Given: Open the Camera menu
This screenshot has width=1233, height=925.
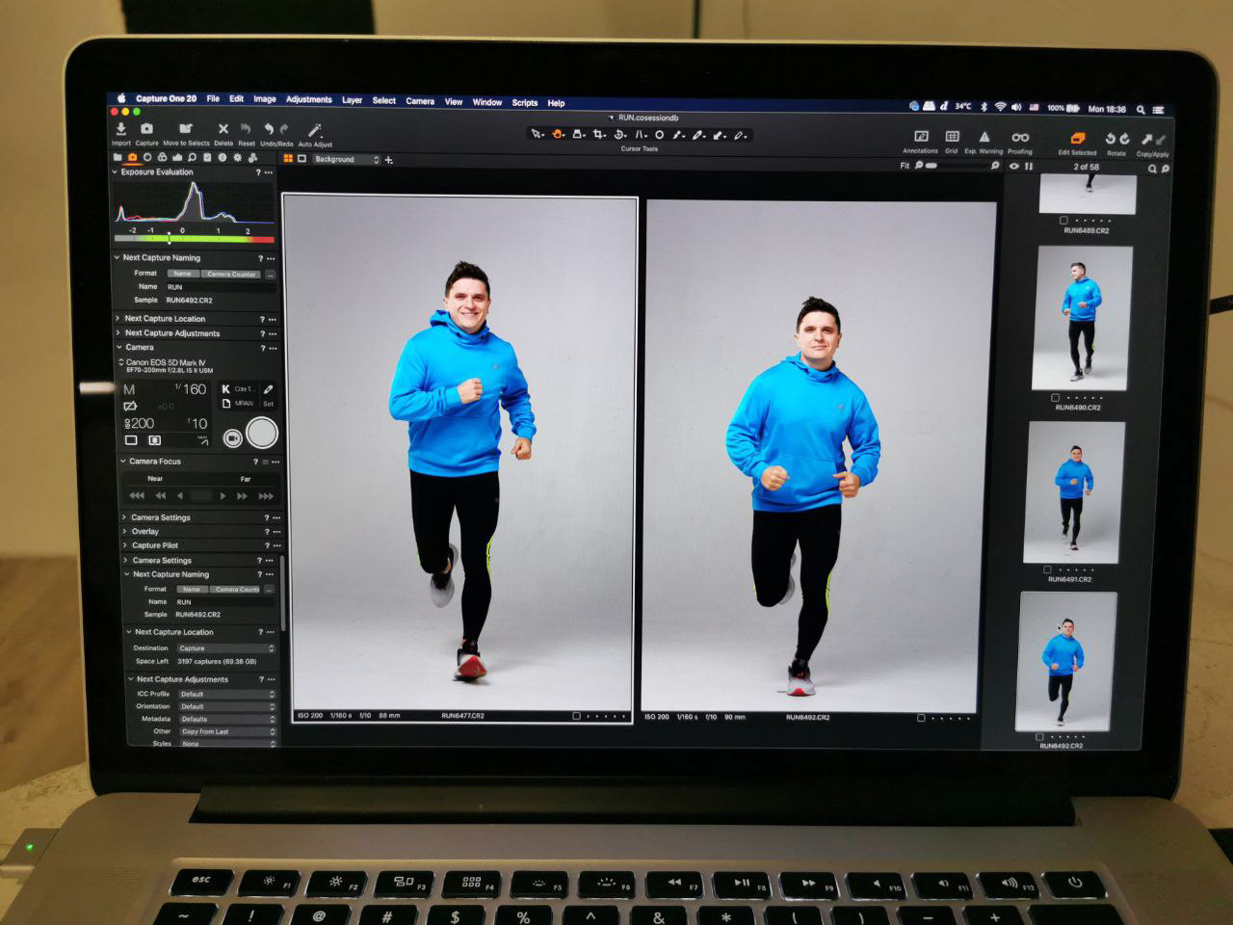Looking at the screenshot, I should [x=420, y=101].
